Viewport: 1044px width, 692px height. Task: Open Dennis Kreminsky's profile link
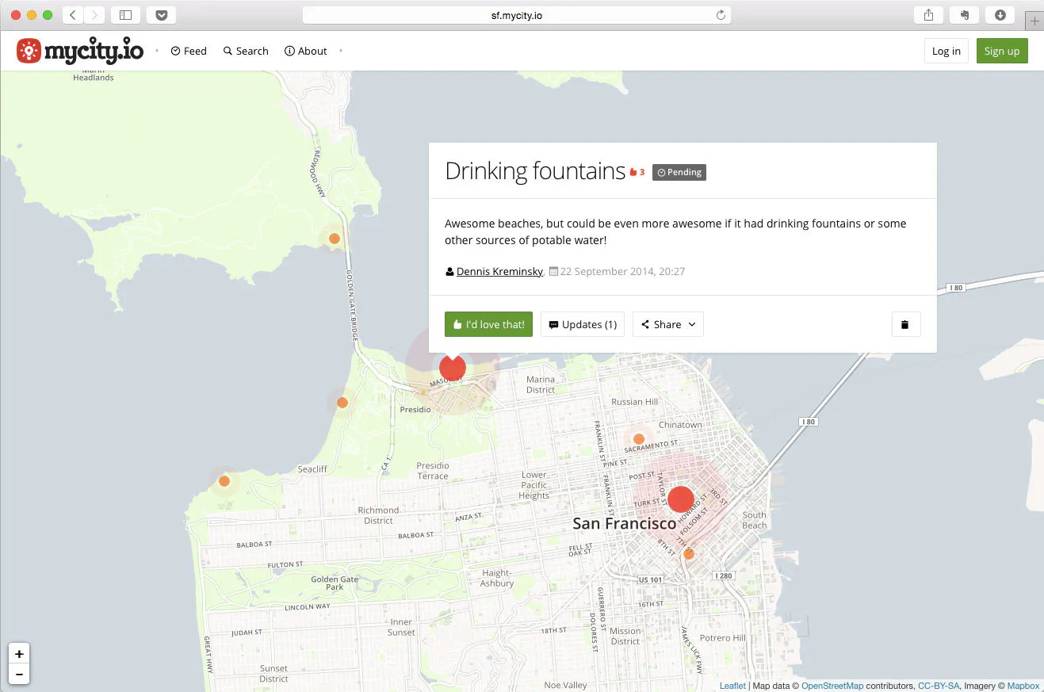(499, 271)
